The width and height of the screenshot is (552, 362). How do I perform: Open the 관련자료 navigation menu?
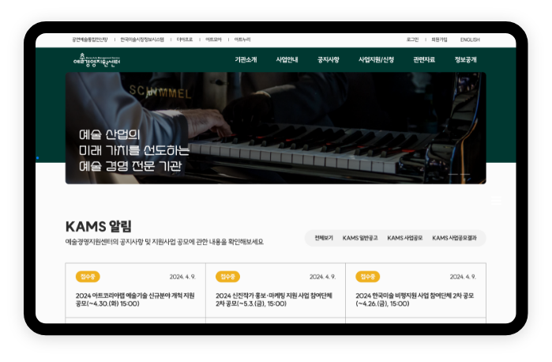click(424, 59)
